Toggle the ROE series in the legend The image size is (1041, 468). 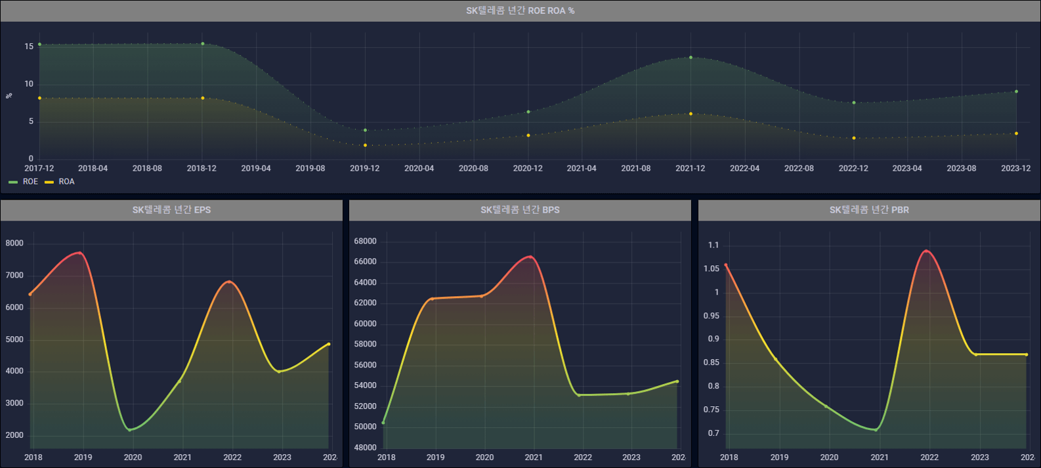[30, 182]
